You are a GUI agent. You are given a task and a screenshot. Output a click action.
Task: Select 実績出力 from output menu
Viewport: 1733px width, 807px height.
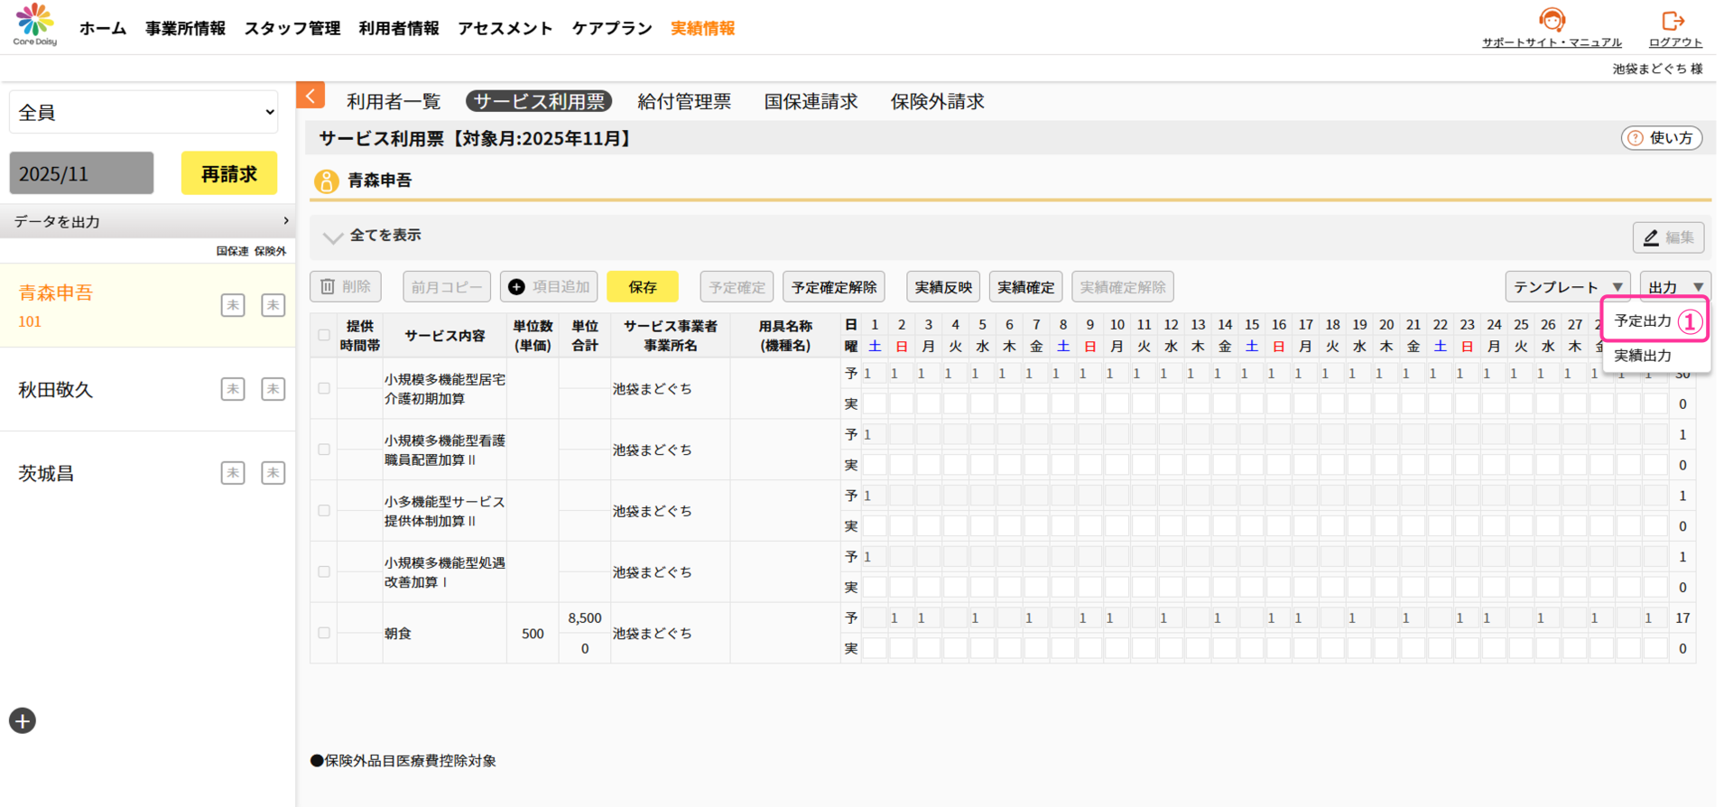(x=1643, y=356)
